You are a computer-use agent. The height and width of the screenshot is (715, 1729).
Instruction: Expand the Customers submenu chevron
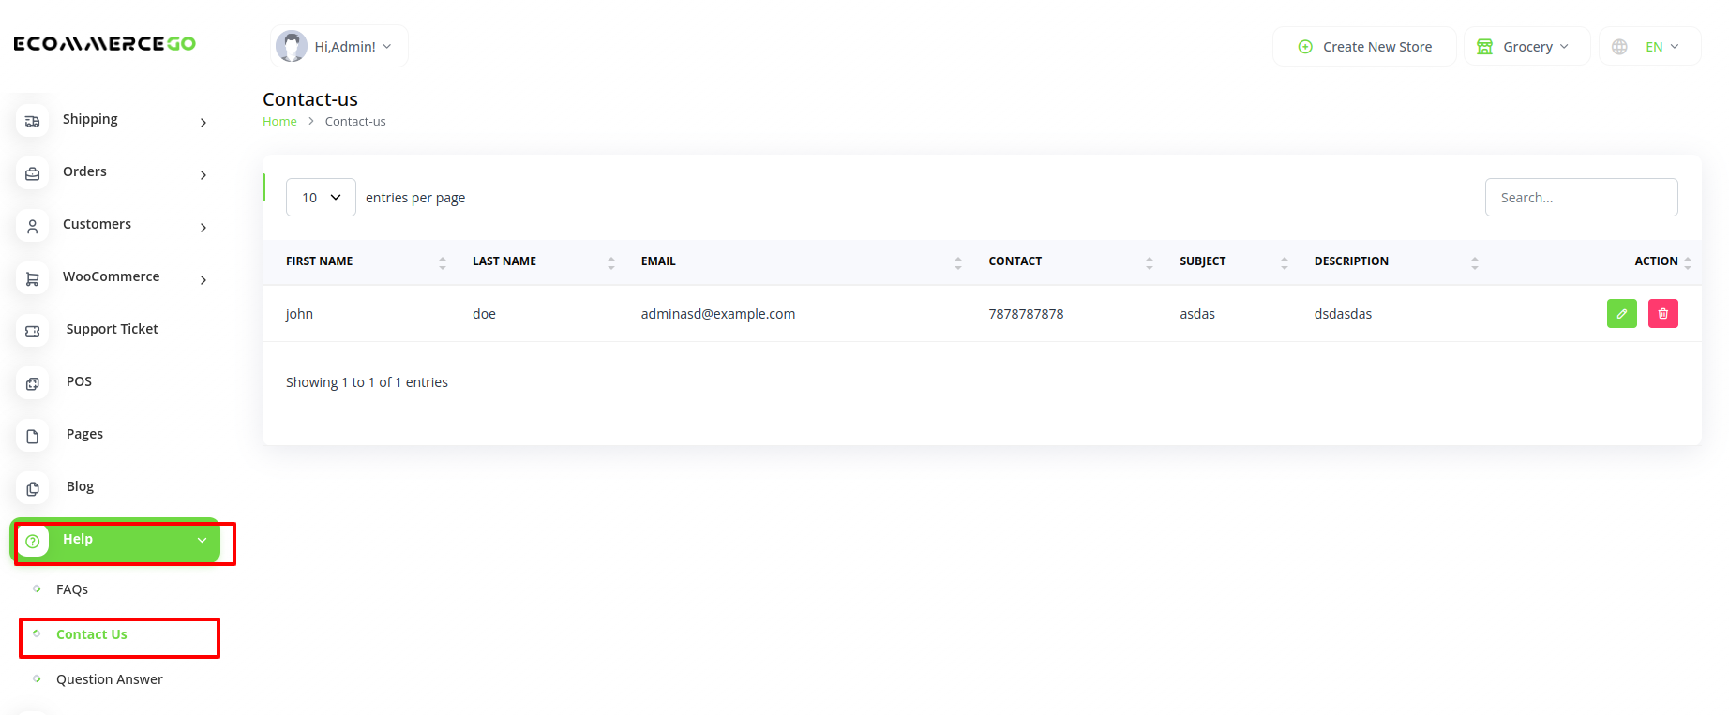(x=203, y=228)
